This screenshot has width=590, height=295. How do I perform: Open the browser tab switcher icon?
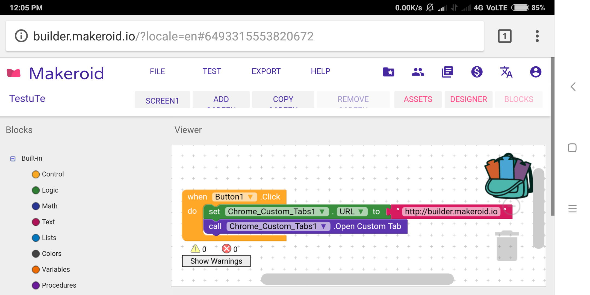[x=505, y=36]
